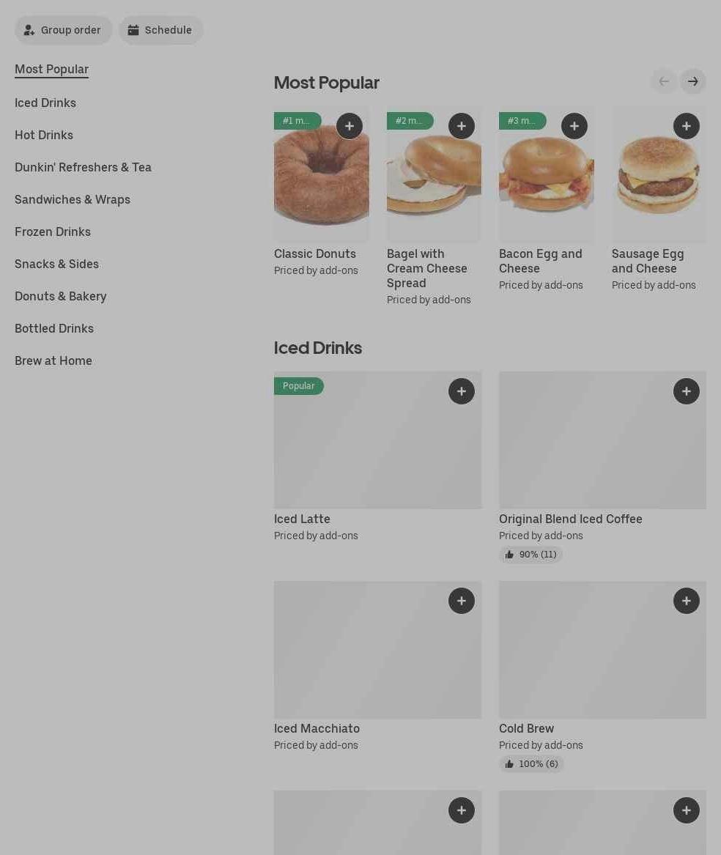Start a Group order
Screen dimensions: 721x855
[63, 30]
